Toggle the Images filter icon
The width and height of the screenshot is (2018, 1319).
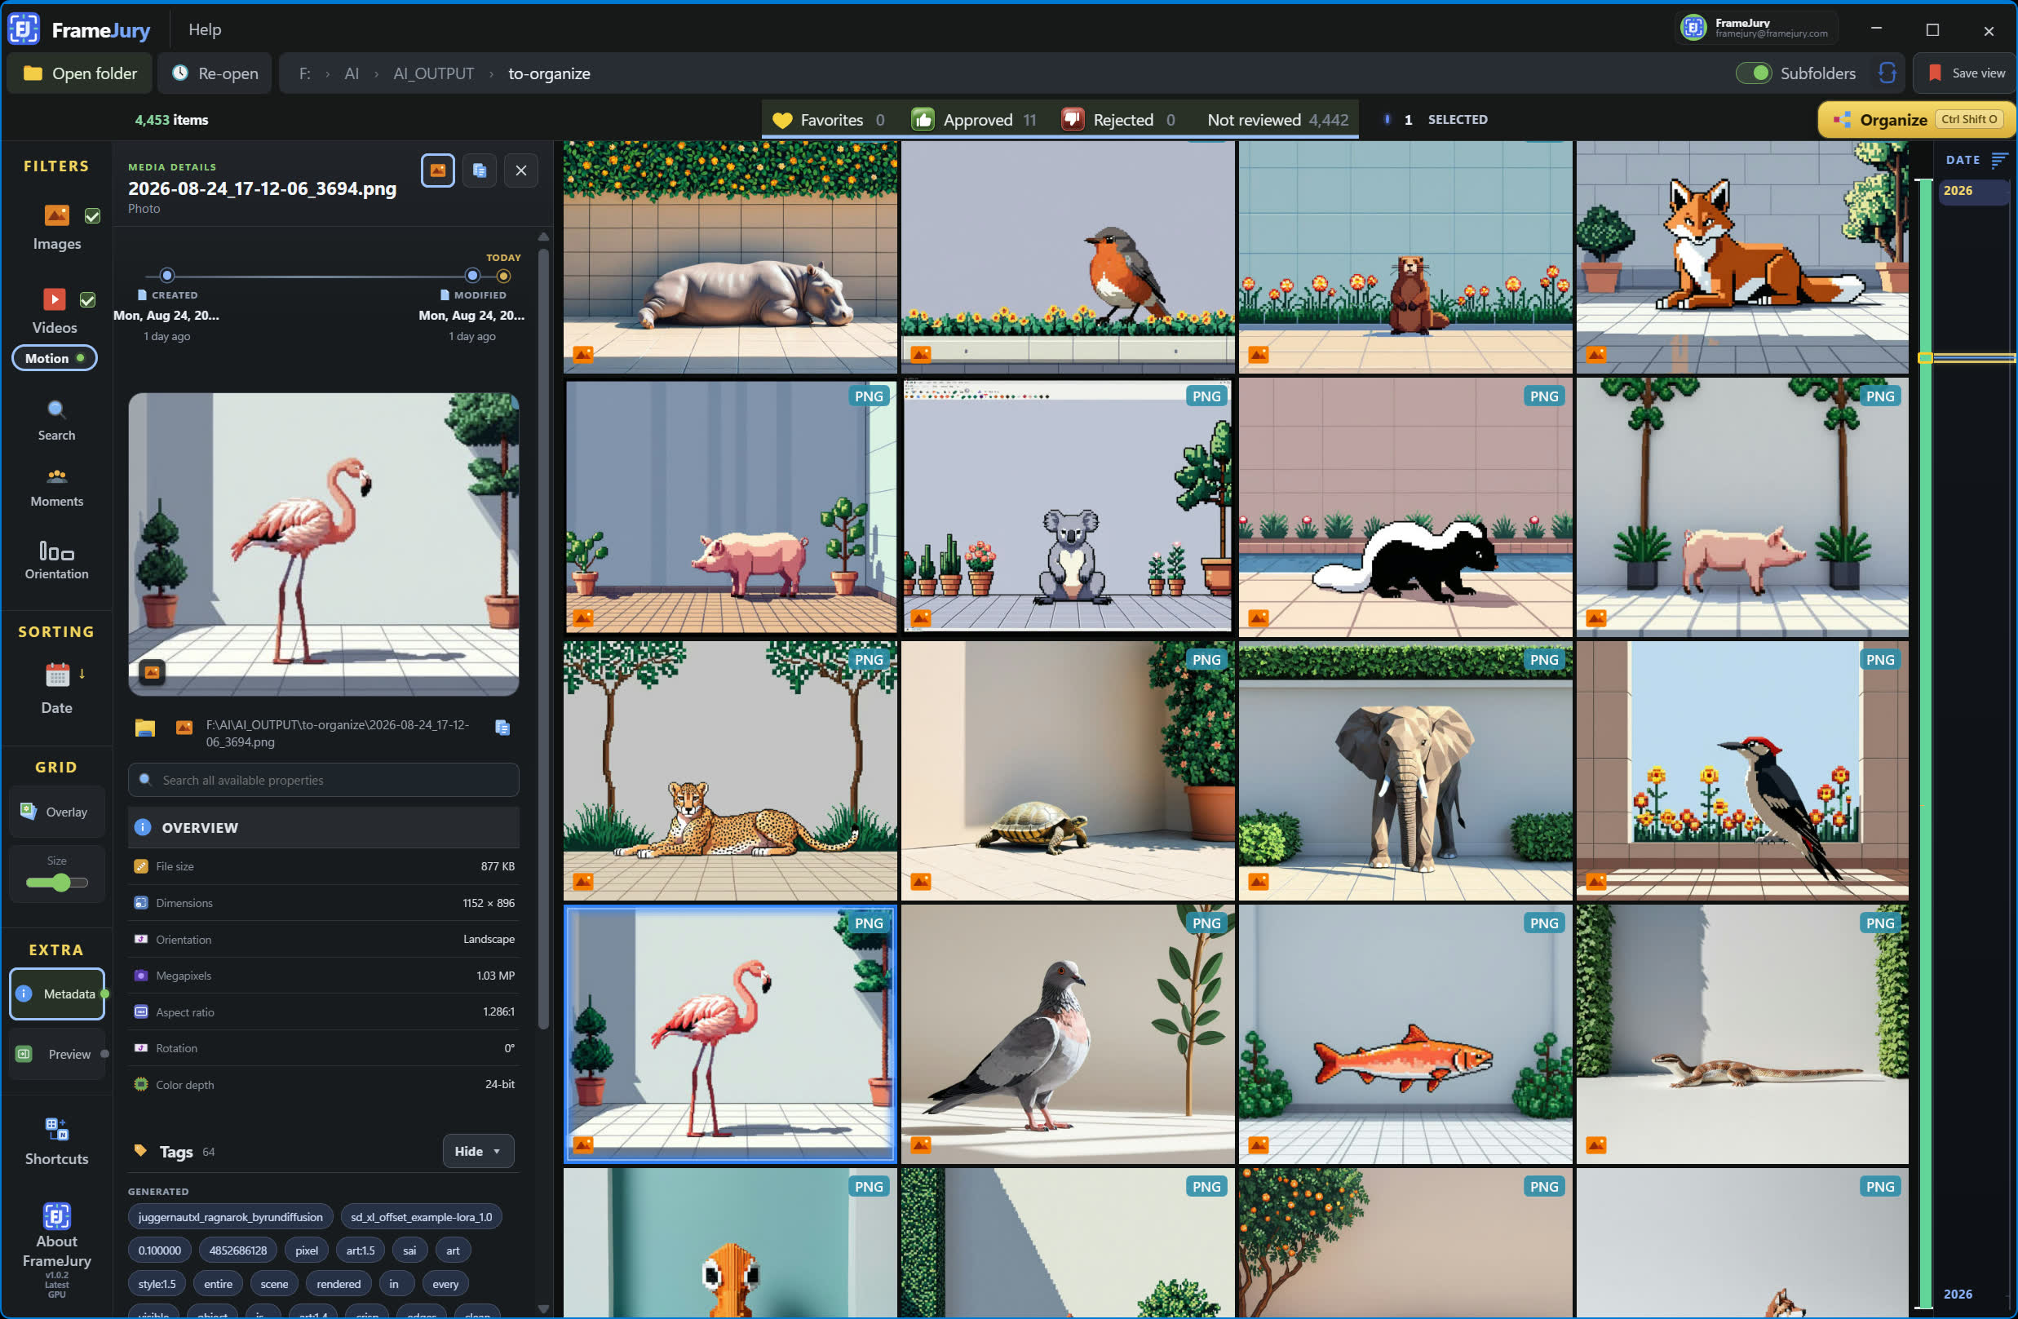click(57, 215)
